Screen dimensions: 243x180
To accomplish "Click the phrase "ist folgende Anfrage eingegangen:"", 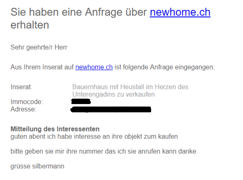I will click(165, 67).
